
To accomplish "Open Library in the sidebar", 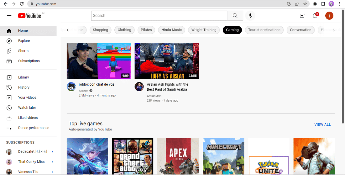I will coord(28,77).
